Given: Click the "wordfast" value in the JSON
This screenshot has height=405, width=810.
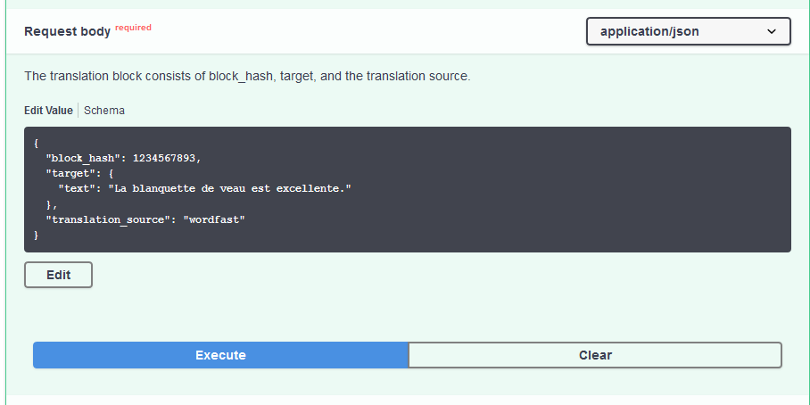Looking at the screenshot, I should (x=213, y=219).
